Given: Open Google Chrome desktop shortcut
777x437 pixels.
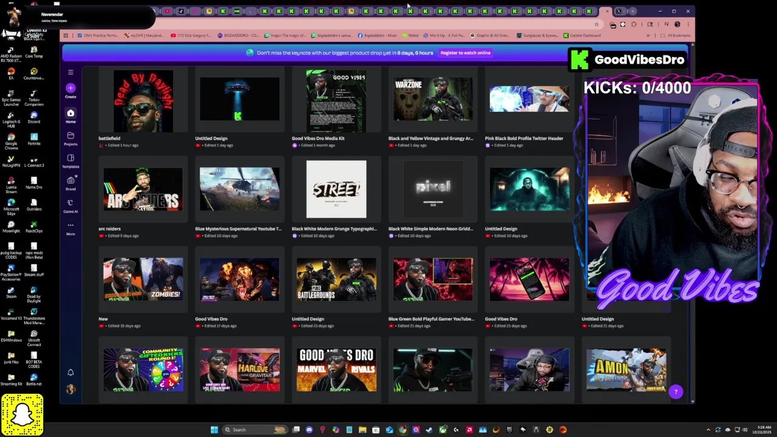Looking at the screenshot, I should click(x=11, y=141).
